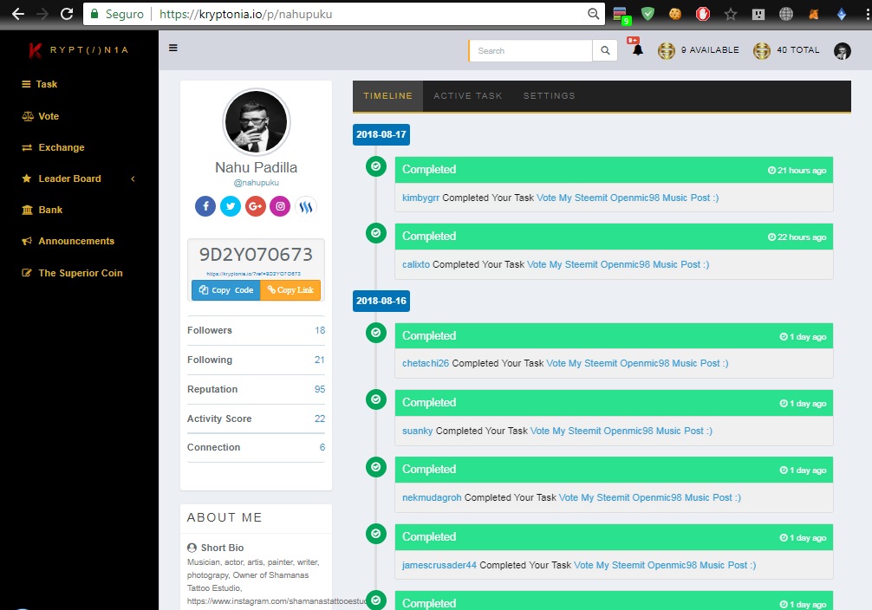
Task: Open jamescrusader44 user link
Action: click(x=439, y=565)
